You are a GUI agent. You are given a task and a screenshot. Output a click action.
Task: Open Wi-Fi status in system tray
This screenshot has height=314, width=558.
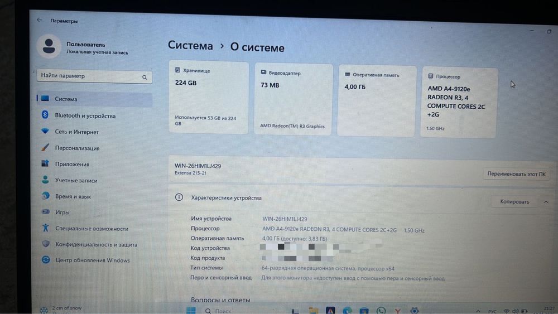click(x=507, y=311)
